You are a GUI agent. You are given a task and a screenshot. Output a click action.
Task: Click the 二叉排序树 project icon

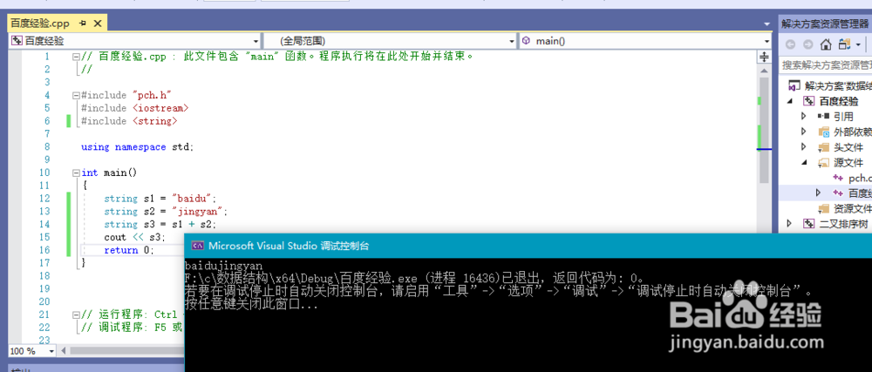click(x=809, y=224)
